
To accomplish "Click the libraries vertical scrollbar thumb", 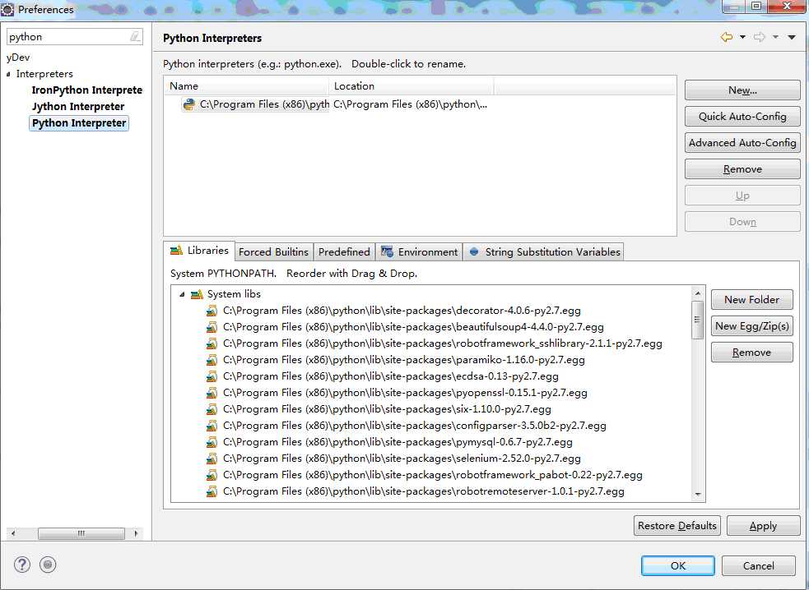I will point(698,320).
